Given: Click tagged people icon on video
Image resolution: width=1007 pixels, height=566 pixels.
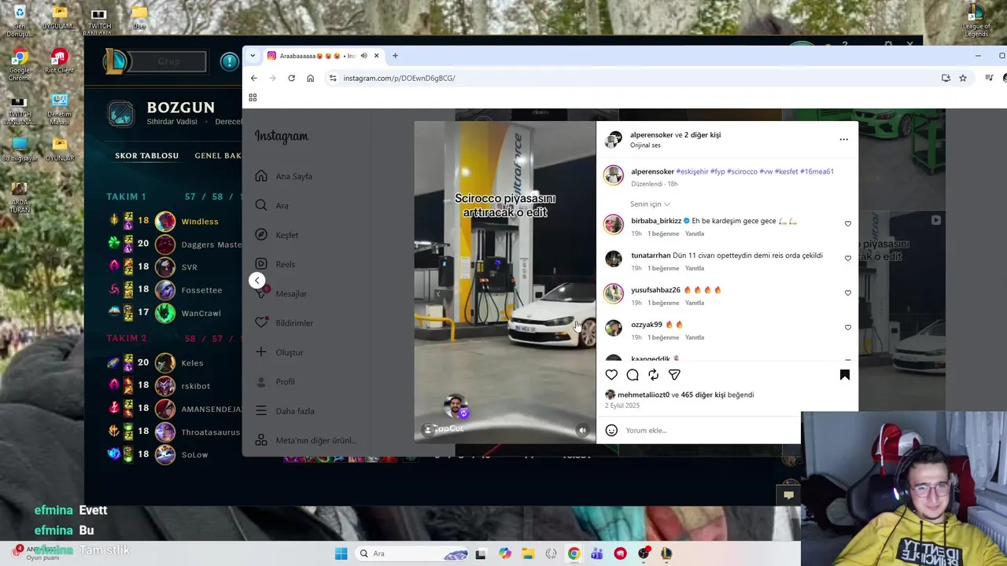Looking at the screenshot, I should click(x=427, y=429).
